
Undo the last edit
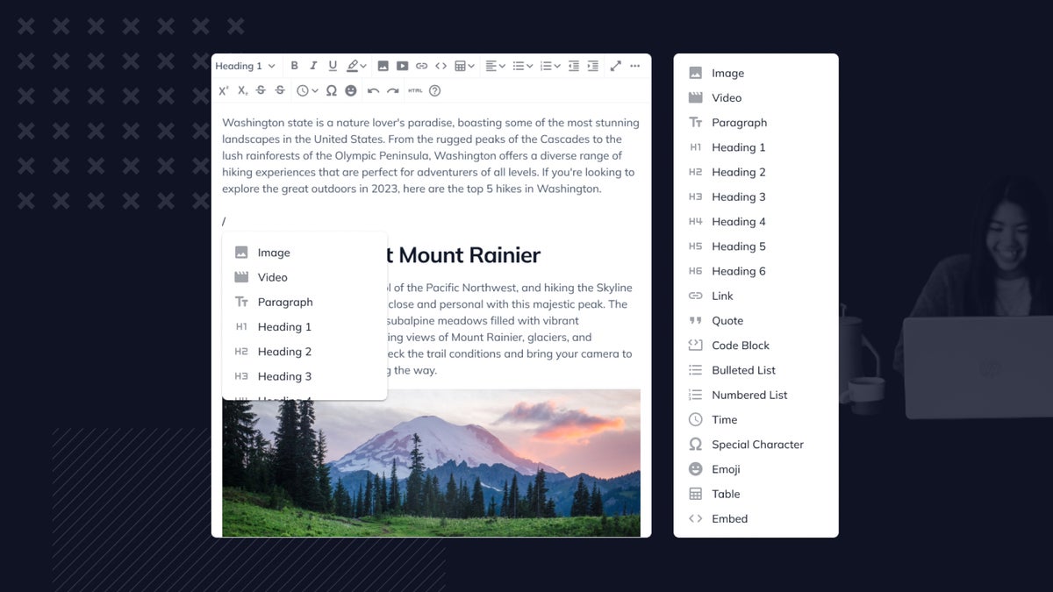tap(372, 89)
